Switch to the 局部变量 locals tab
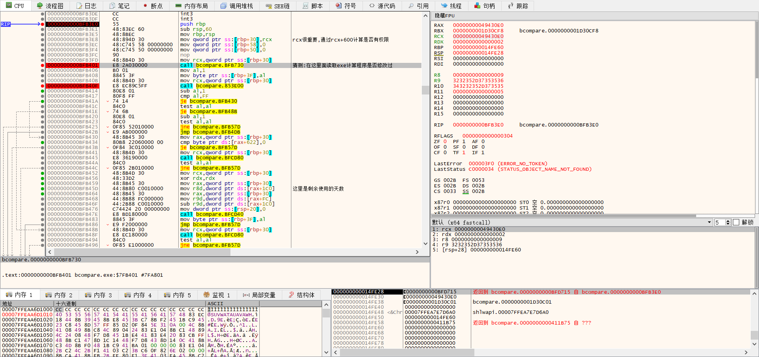The width and height of the screenshot is (759, 357). [259, 295]
